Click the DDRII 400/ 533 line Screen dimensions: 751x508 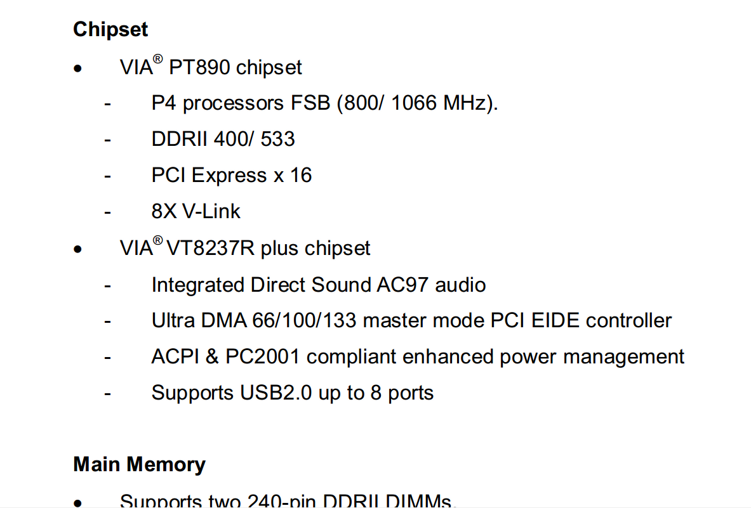223,140
